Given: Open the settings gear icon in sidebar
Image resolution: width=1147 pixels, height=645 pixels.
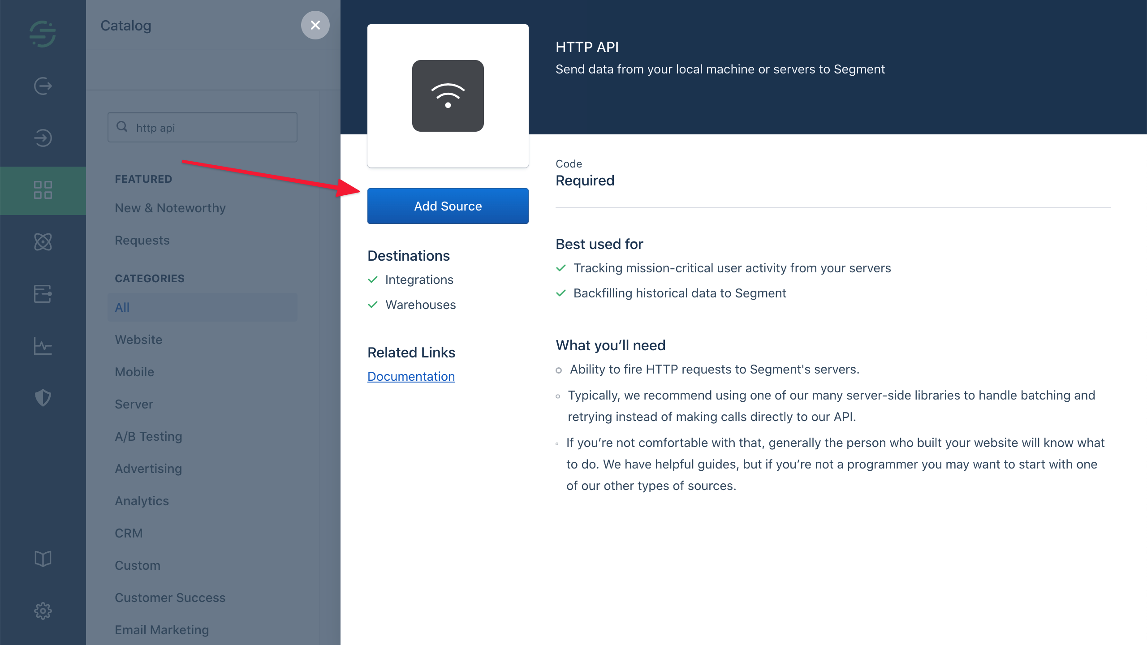Looking at the screenshot, I should (43, 611).
